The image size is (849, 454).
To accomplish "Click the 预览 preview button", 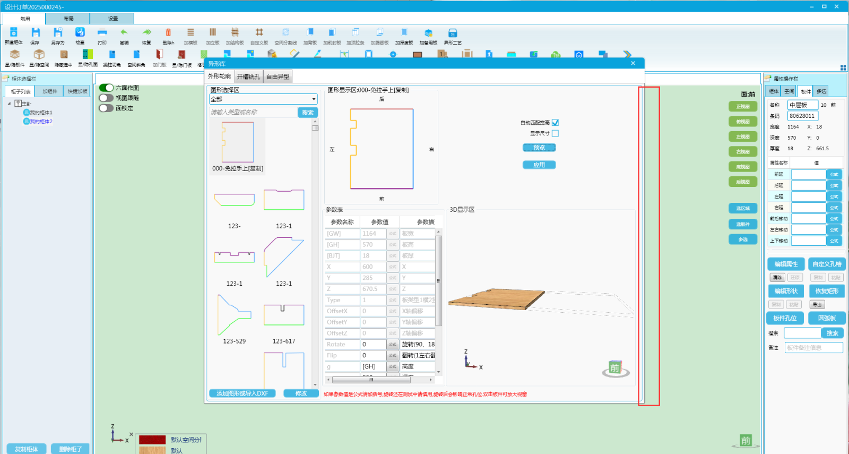I will click(x=539, y=148).
